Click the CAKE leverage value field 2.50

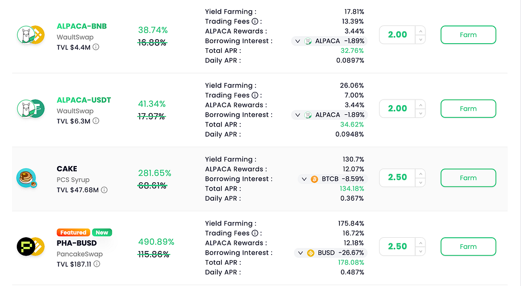coord(397,177)
